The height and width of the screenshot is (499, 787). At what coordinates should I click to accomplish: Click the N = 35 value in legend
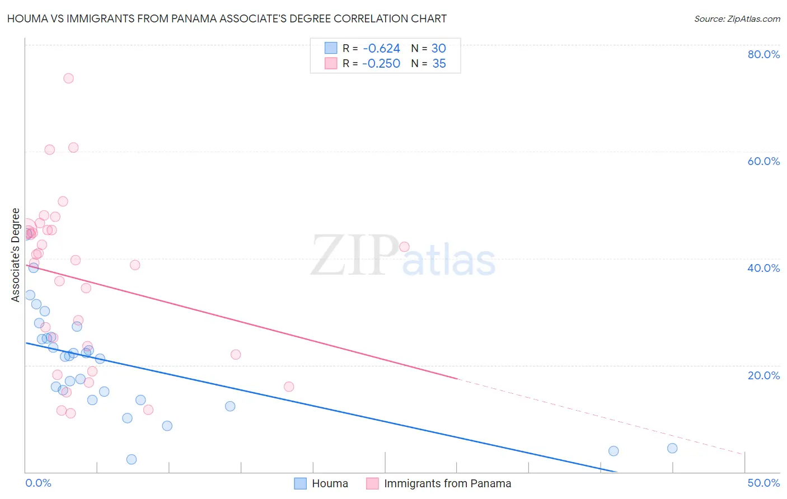click(x=428, y=63)
